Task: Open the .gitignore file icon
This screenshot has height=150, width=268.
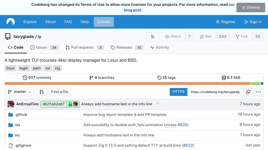Action: tap(11, 145)
